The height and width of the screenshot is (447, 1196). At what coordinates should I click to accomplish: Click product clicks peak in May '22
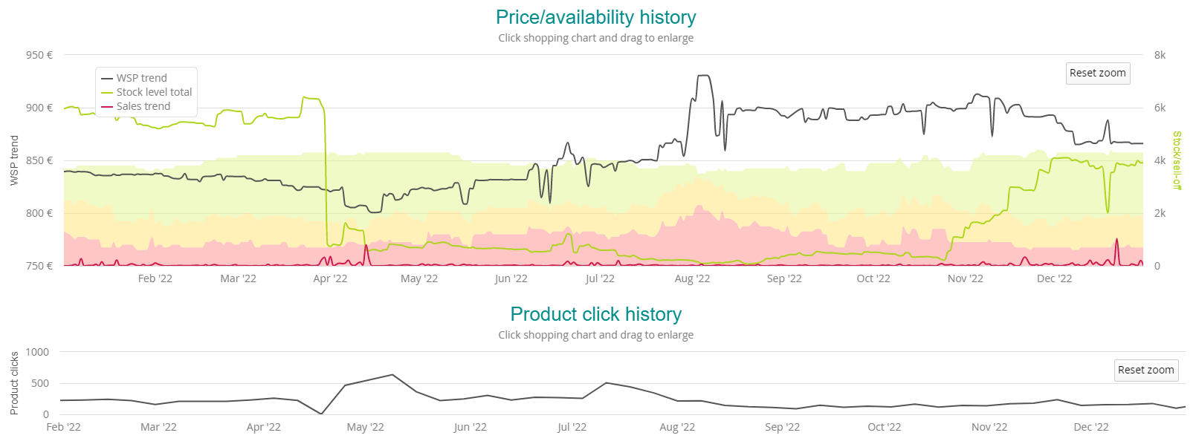click(x=392, y=375)
